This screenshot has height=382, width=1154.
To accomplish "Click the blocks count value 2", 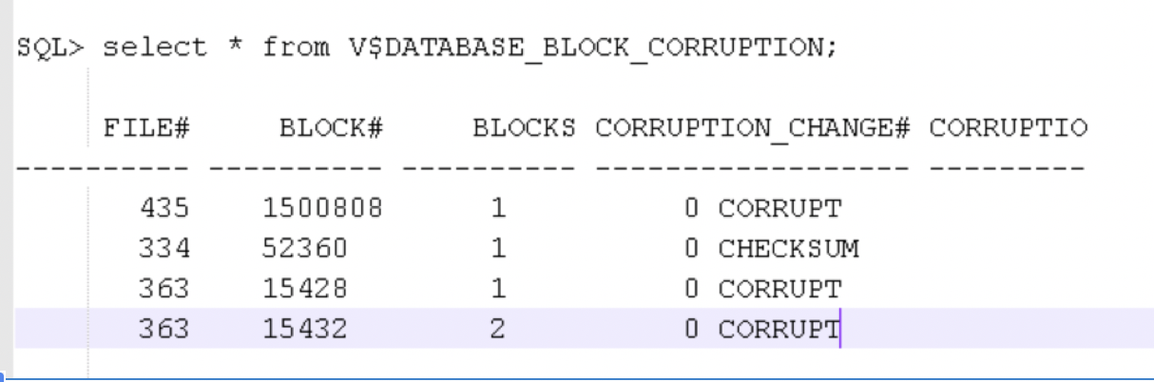I will (x=498, y=331).
